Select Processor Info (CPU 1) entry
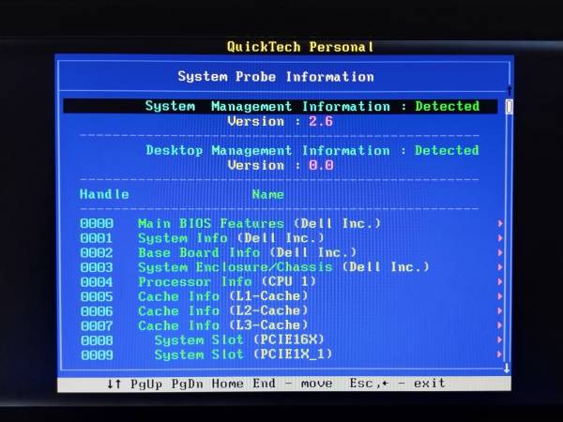 click(x=227, y=281)
